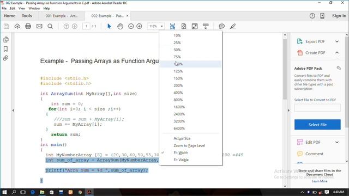Screen dimensions: 349x196
Task: Click the Fit Width scrolling icon
Action: coord(172,26)
